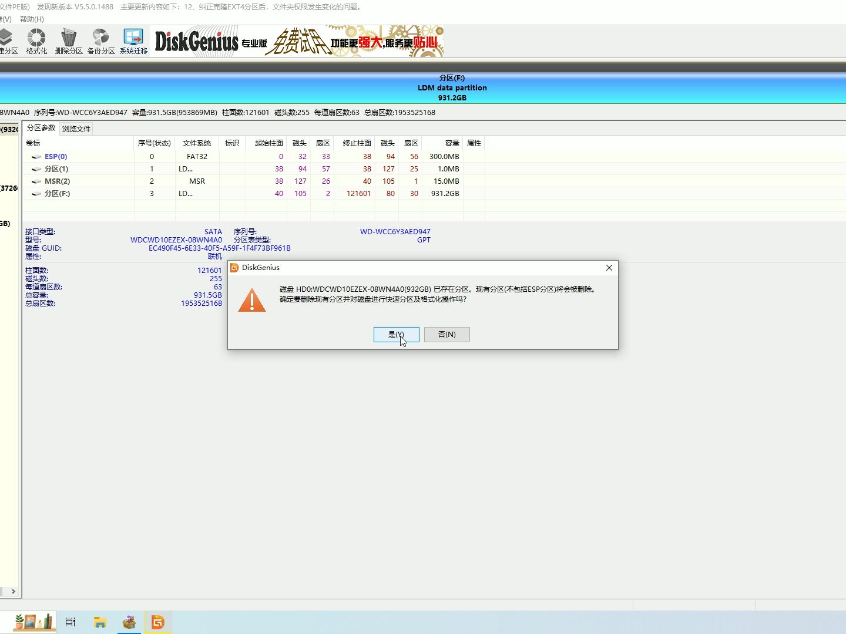Image resolution: width=846 pixels, height=634 pixels.
Task: Click the 文件系统 column header
Action: (x=197, y=143)
